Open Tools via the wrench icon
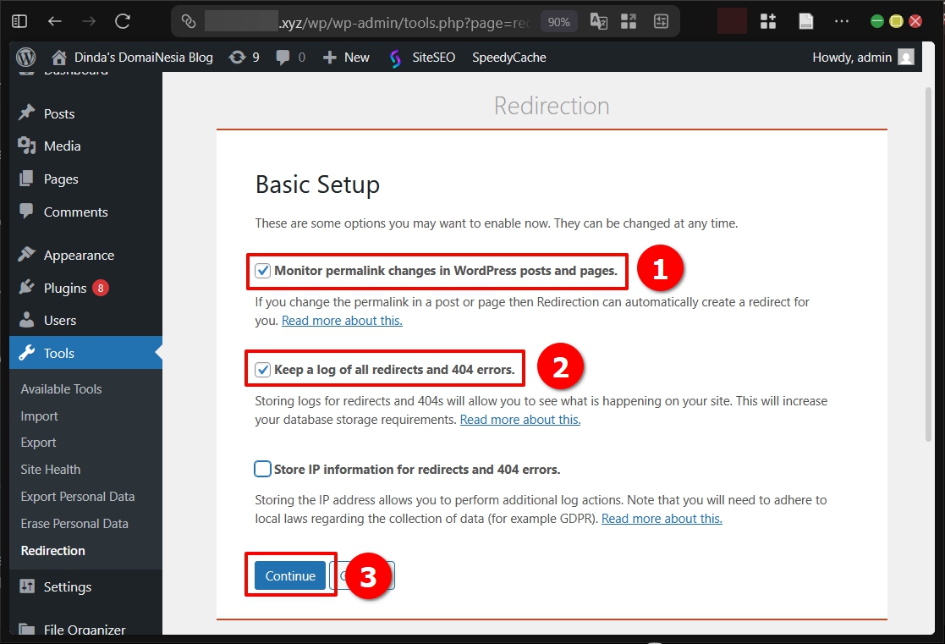 26,353
